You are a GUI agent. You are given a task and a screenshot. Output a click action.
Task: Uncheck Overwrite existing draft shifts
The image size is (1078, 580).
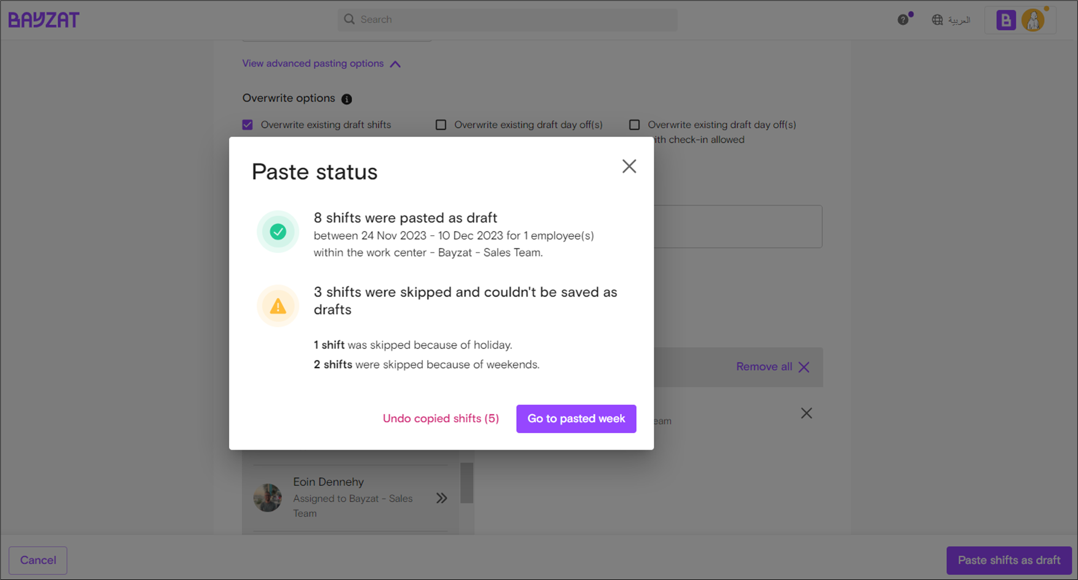[248, 125]
